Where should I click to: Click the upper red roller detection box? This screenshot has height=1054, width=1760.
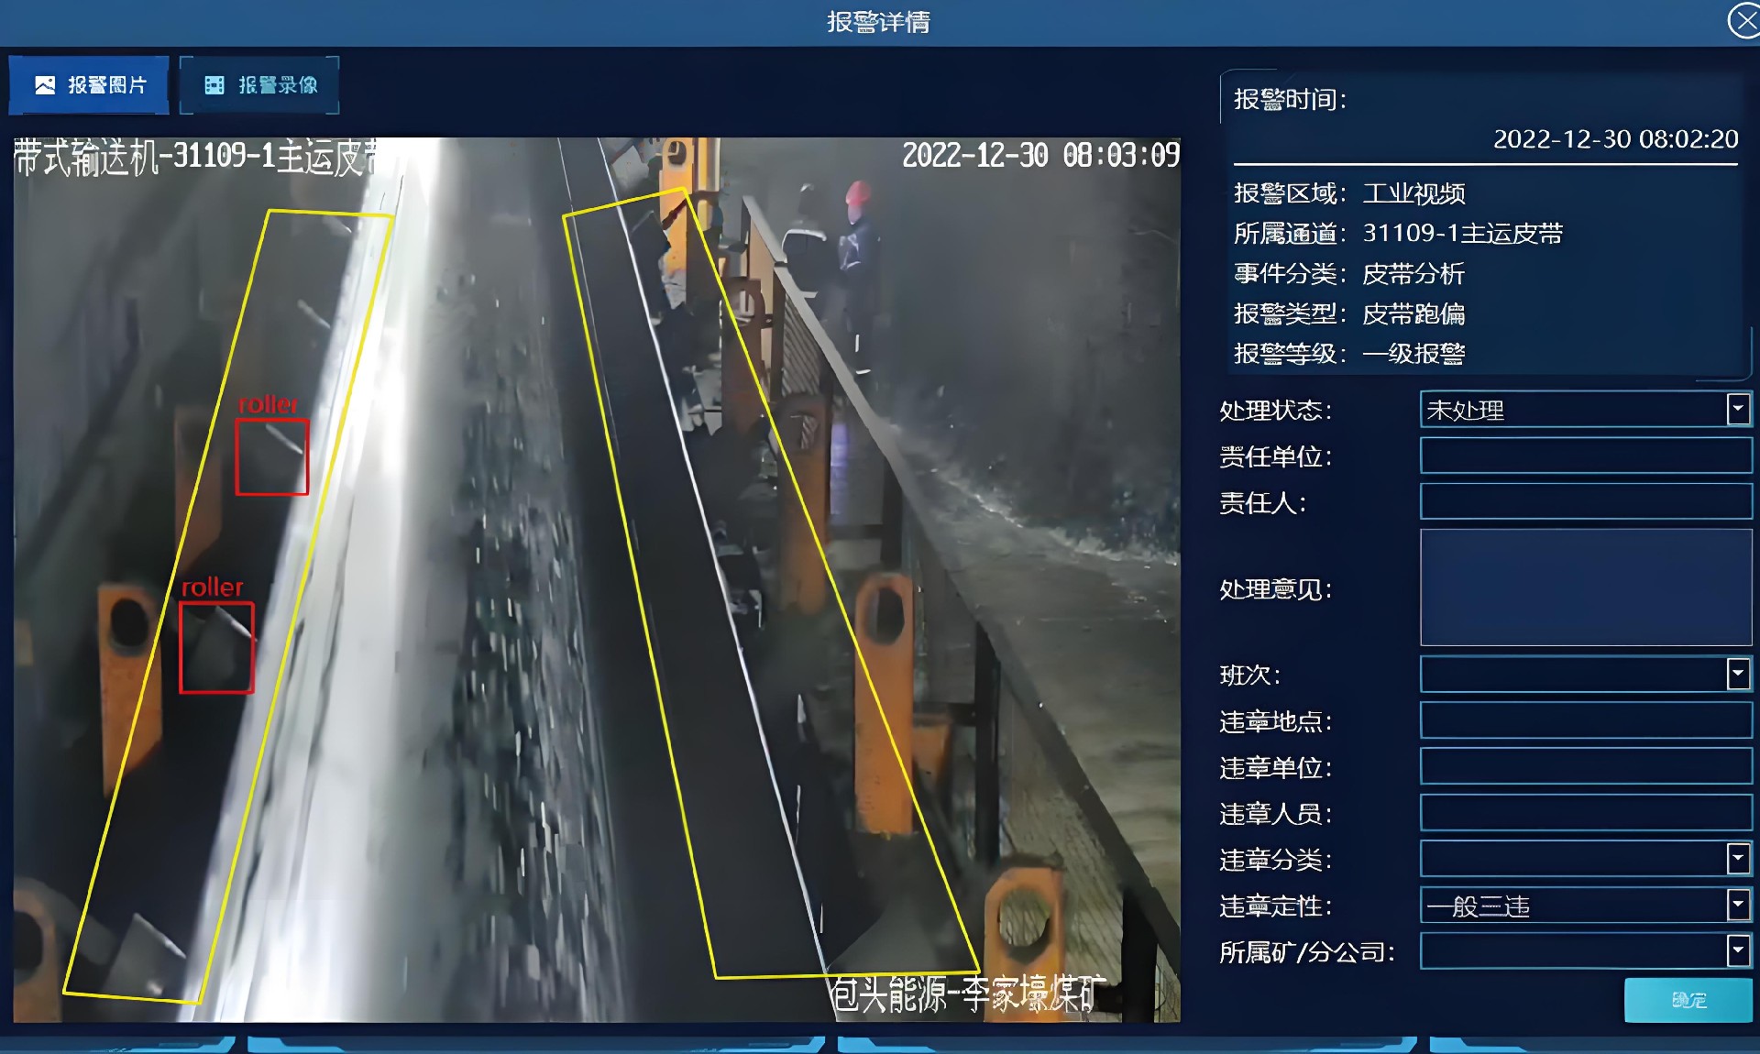pyautogui.click(x=271, y=456)
